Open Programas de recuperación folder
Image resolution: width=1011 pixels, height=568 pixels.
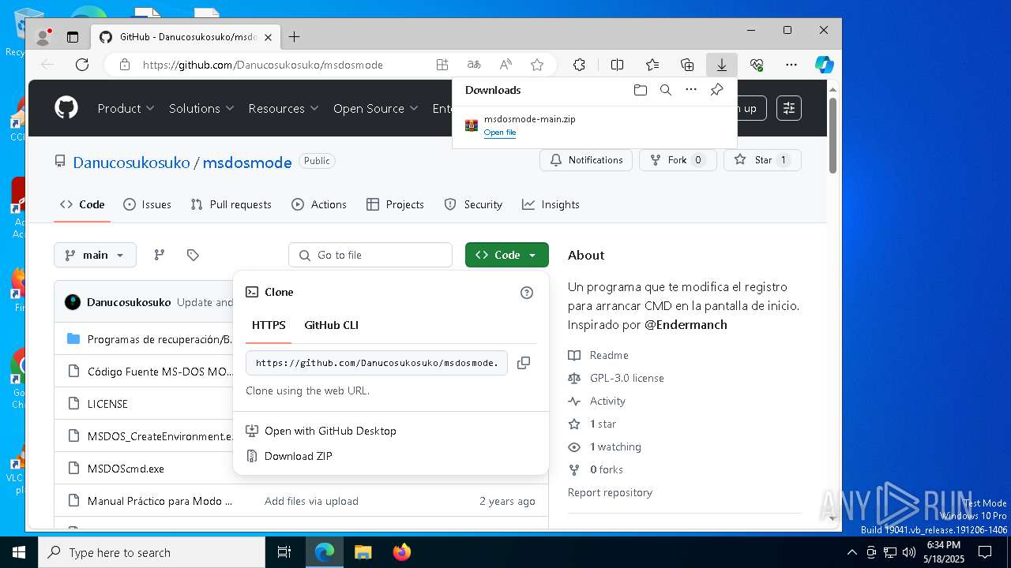point(160,339)
